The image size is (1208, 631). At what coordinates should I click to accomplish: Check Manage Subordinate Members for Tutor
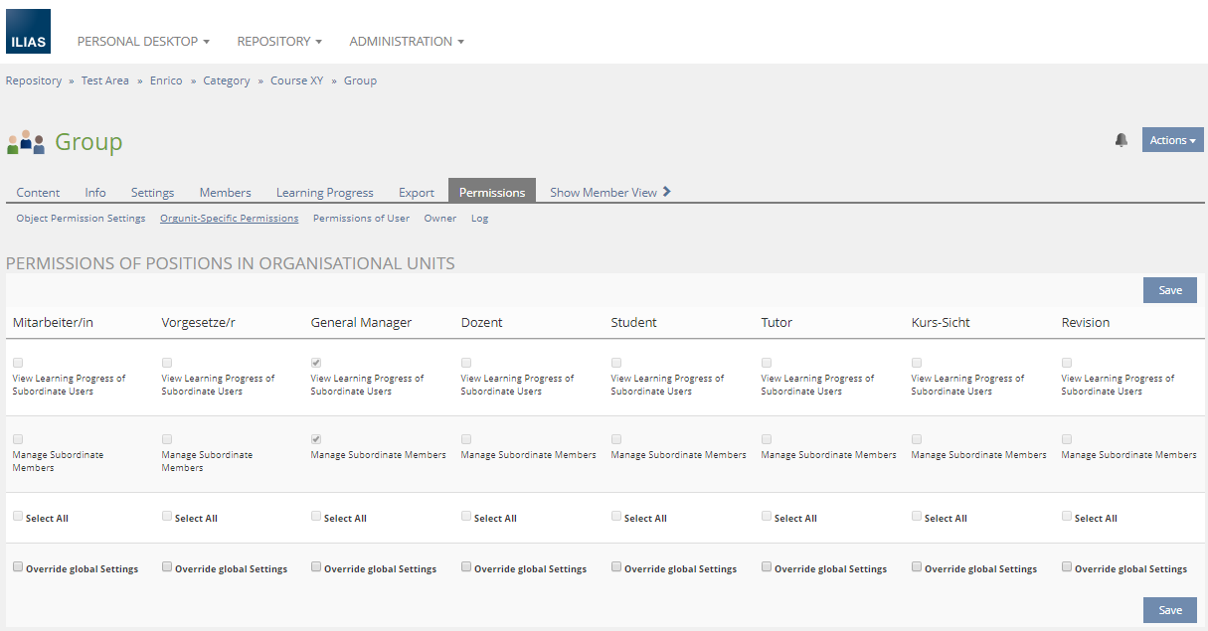click(767, 439)
